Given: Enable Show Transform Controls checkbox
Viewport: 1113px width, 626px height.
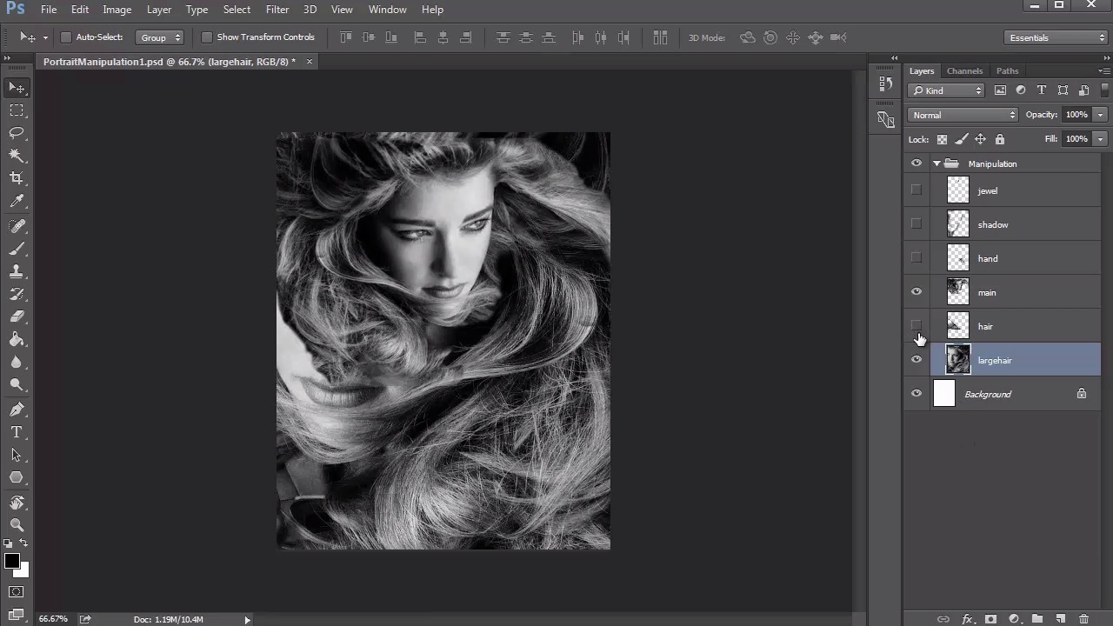Looking at the screenshot, I should point(207,37).
